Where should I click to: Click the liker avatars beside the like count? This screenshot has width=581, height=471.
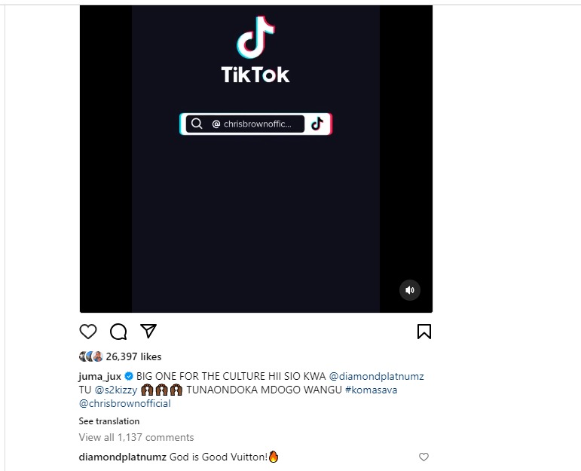pos(91,356)
